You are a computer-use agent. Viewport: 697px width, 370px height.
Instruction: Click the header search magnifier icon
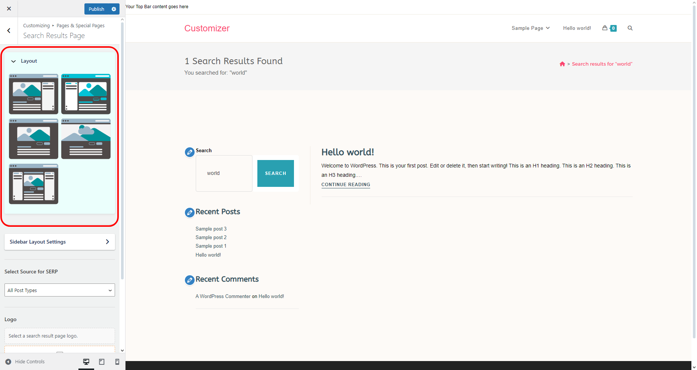(x=630, y=28)
